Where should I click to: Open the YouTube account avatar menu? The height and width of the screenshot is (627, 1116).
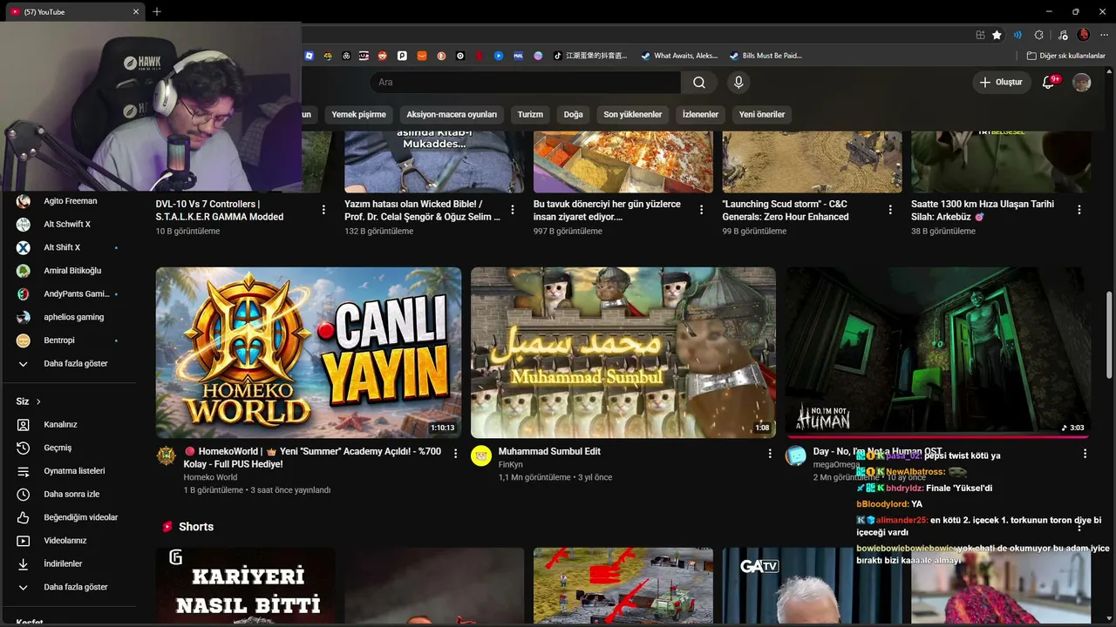point(1082,83)
